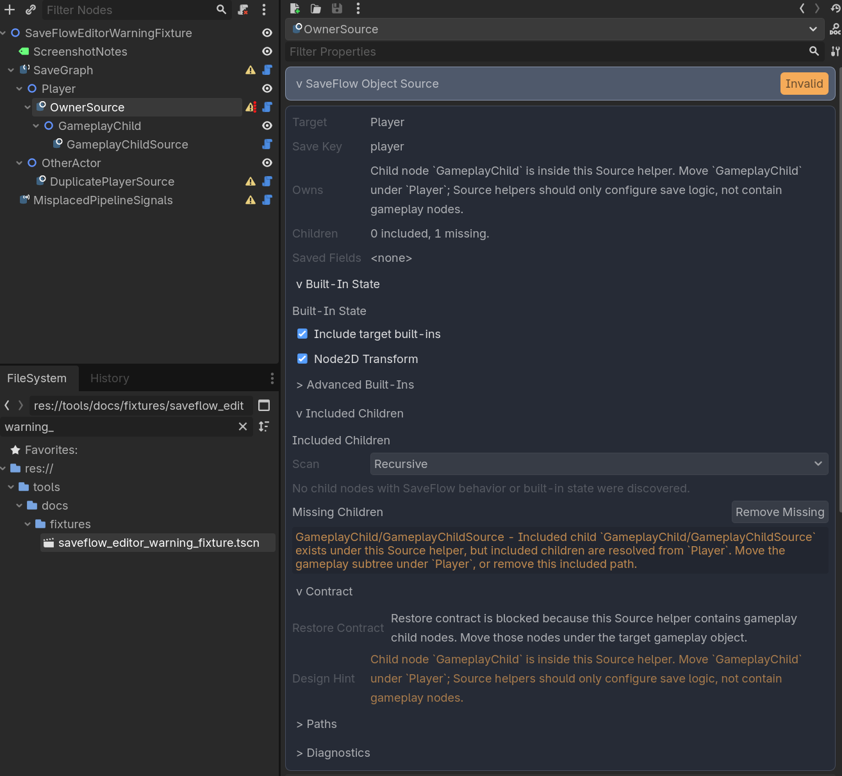Uncheck Node2D Transform
842x776 pixels.
(x=302, y=359)
